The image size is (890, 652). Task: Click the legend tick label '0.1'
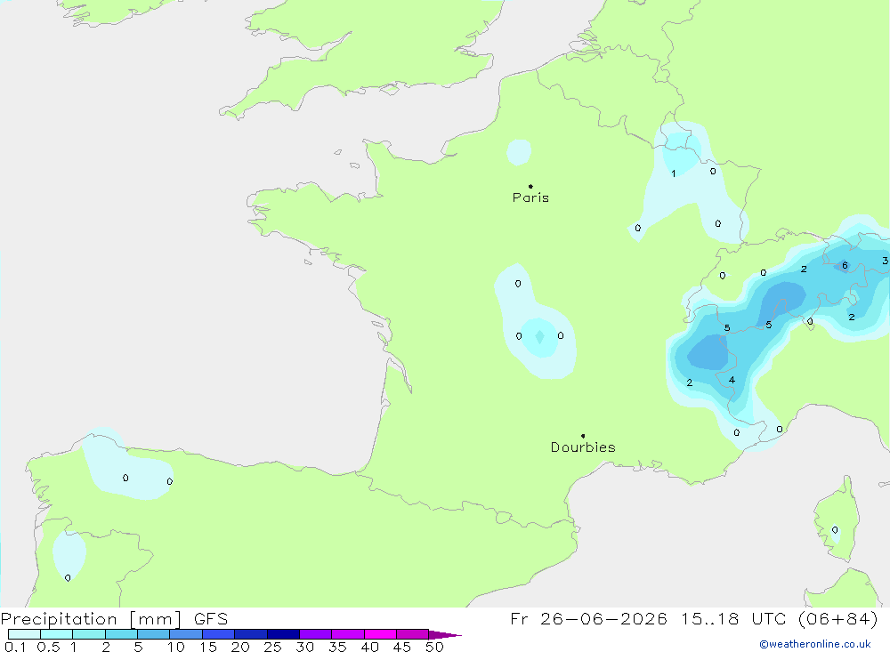pyautogui.click(x=15, y=647)
